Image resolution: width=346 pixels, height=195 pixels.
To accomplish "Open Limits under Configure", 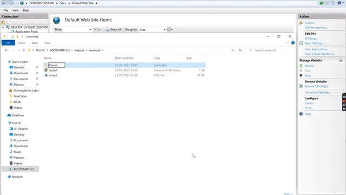I will point(310,103).
